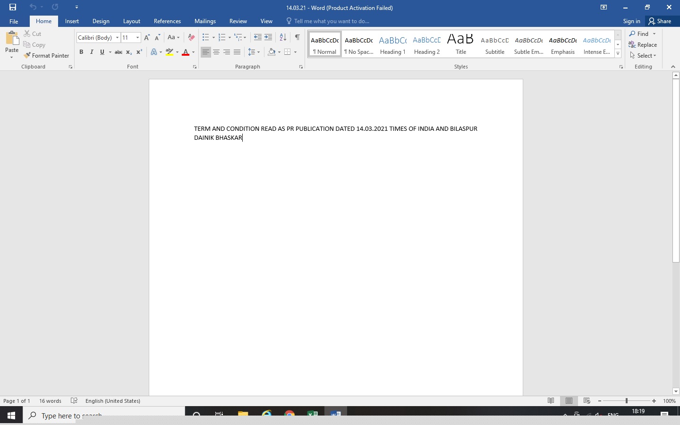The height and width of the screenshot is (425, 680).
Task: Click Replace in the Editing group
Action: [643, 45]
